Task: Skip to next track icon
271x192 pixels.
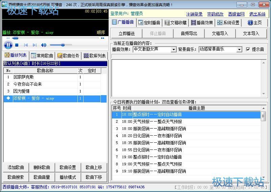Action: click(x=35, y=45)
